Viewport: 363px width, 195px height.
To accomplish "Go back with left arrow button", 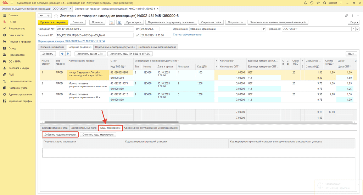I will pos(41,16).
